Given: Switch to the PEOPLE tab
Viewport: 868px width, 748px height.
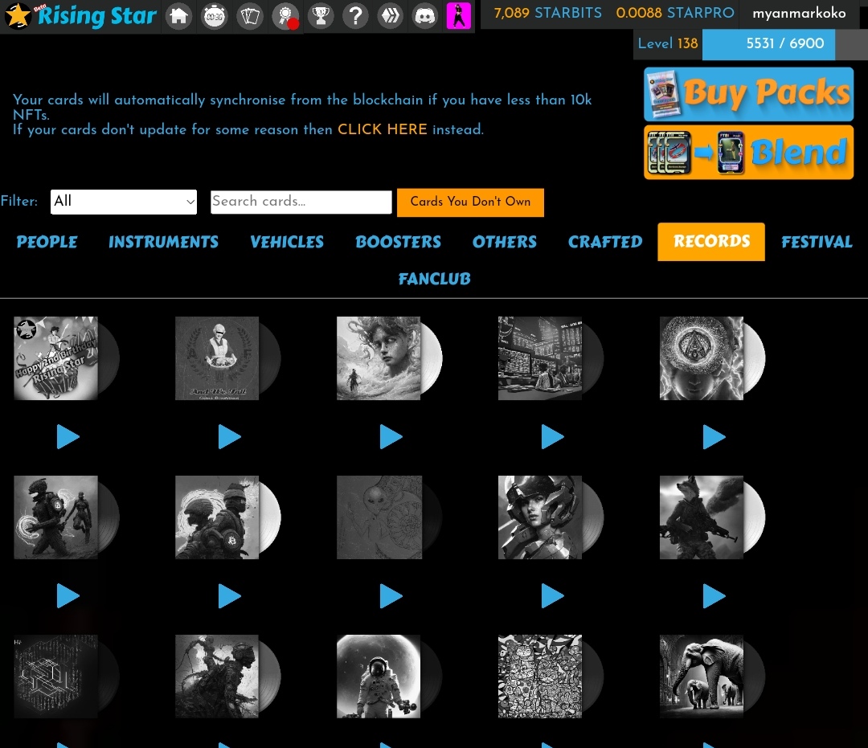Looking at the screenshot, I should pos(47,242).
